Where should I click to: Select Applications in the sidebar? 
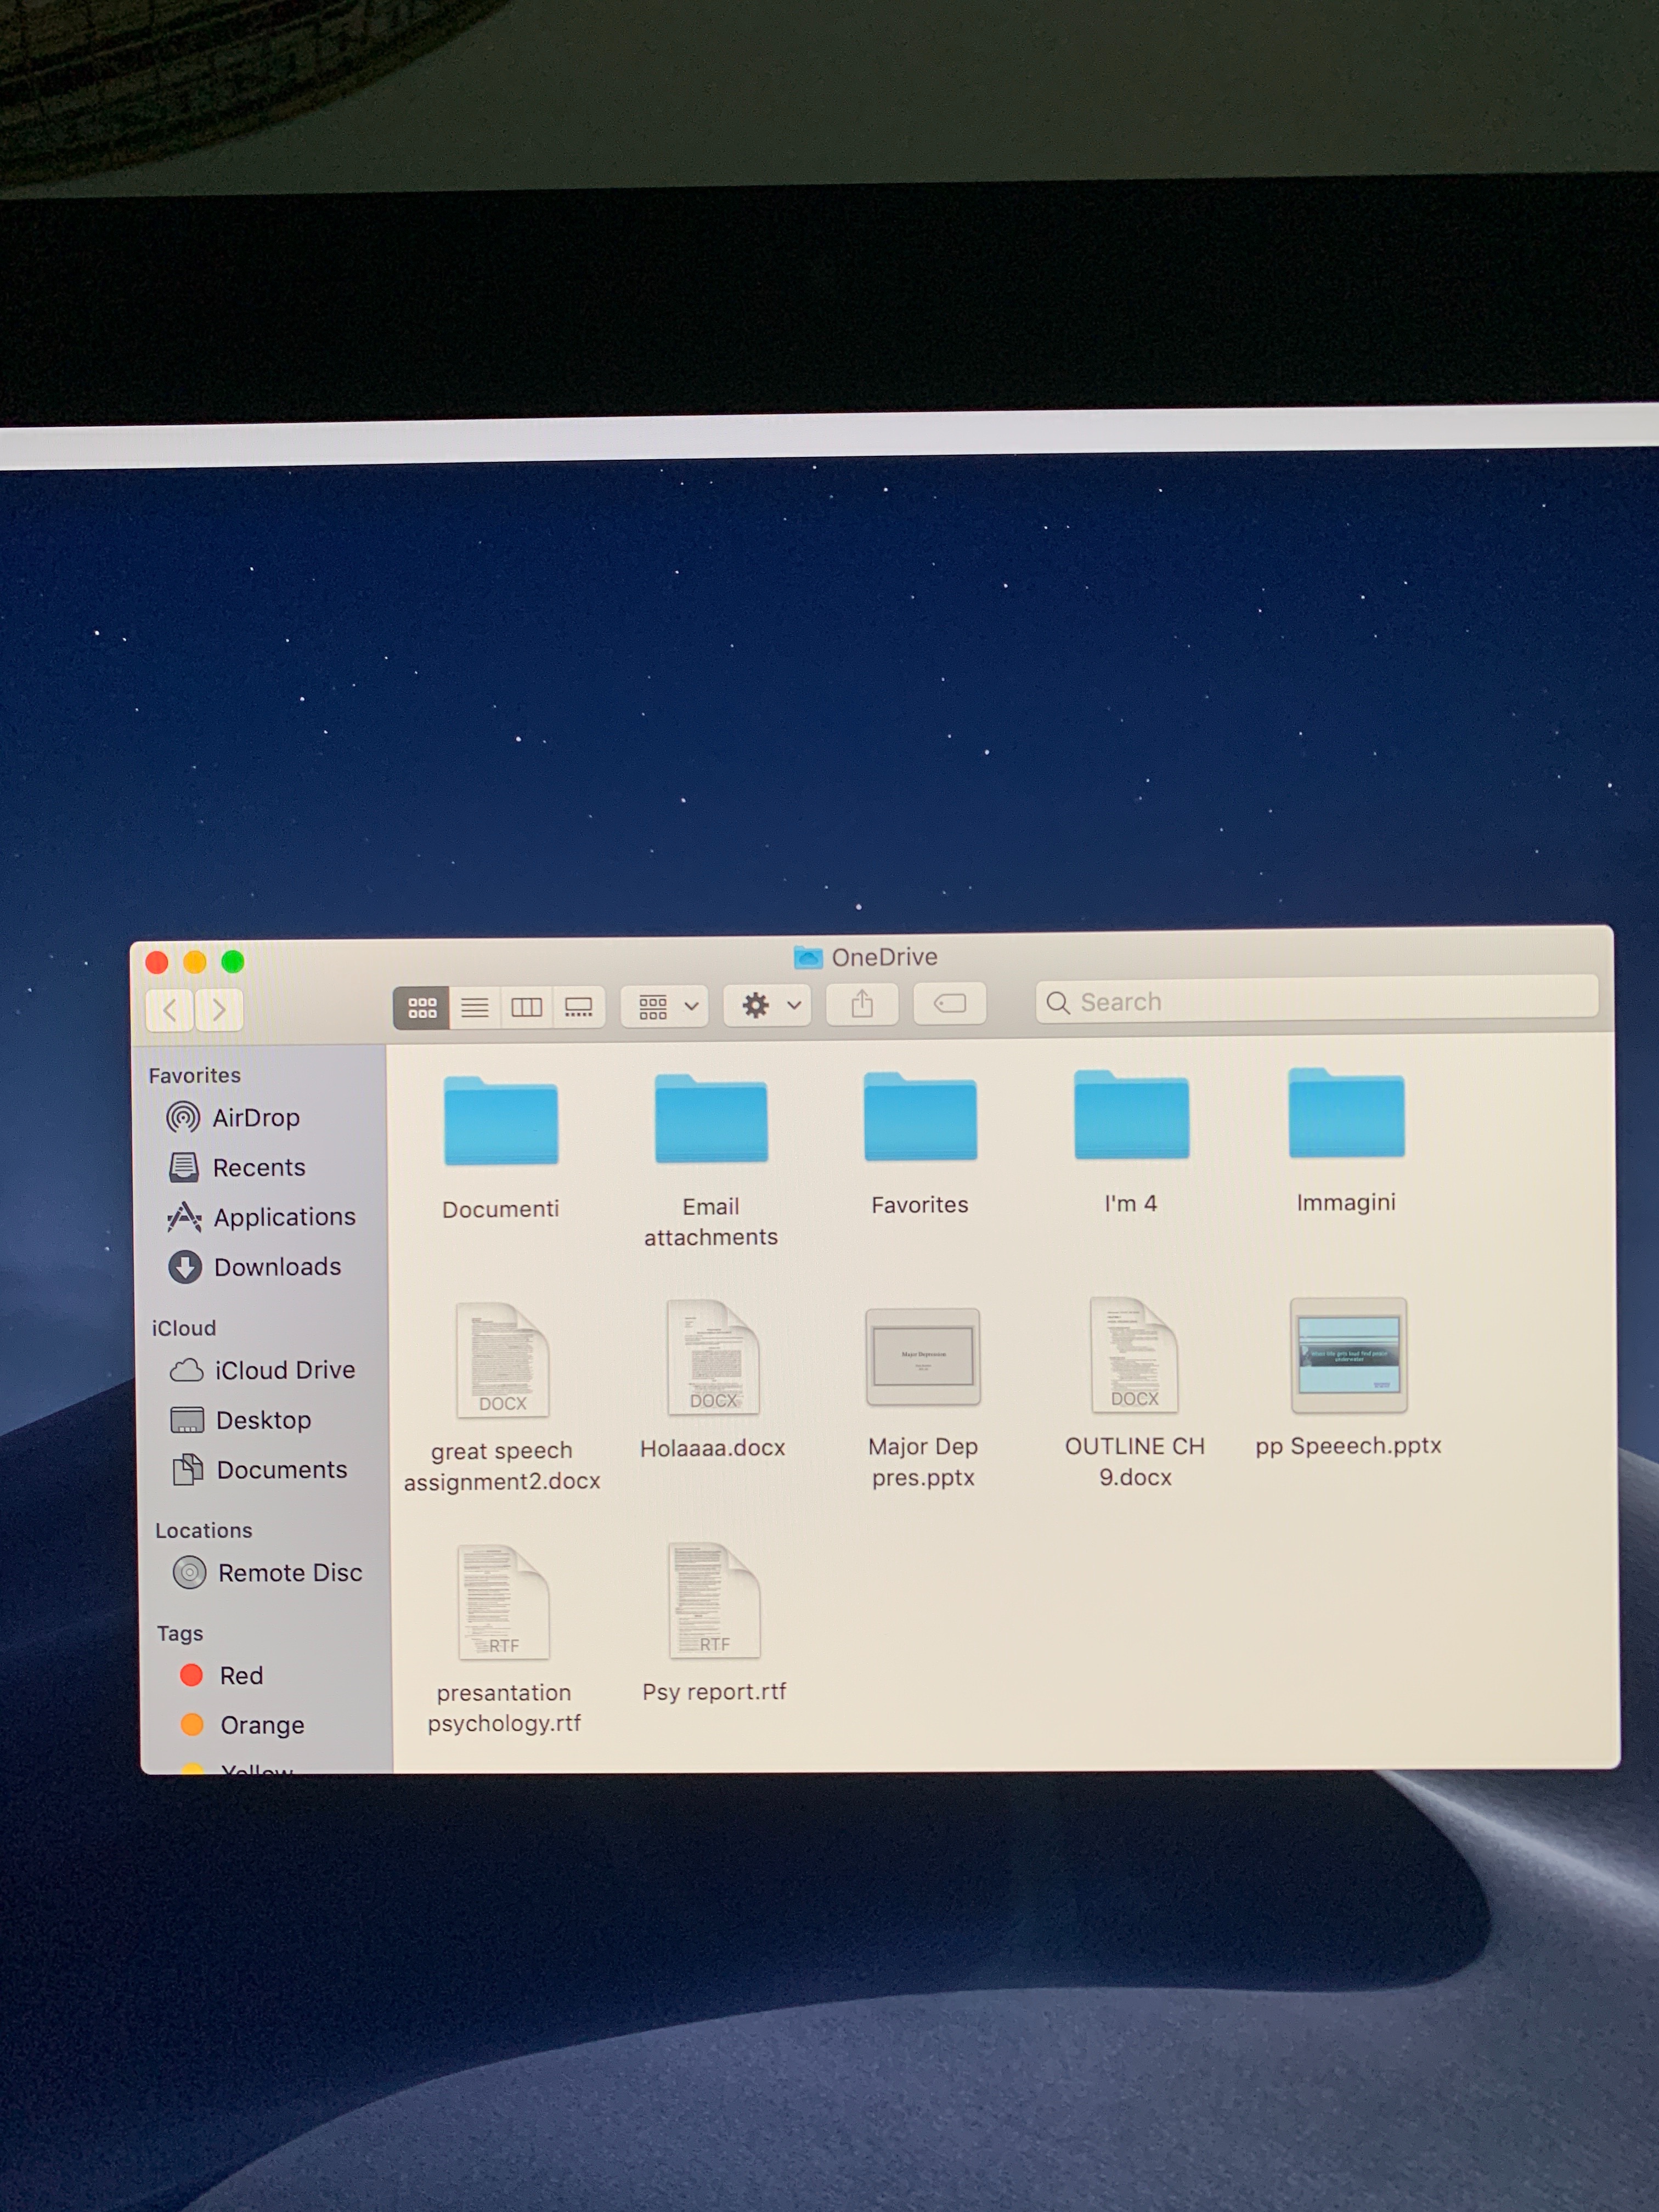tap(283, 1217)
